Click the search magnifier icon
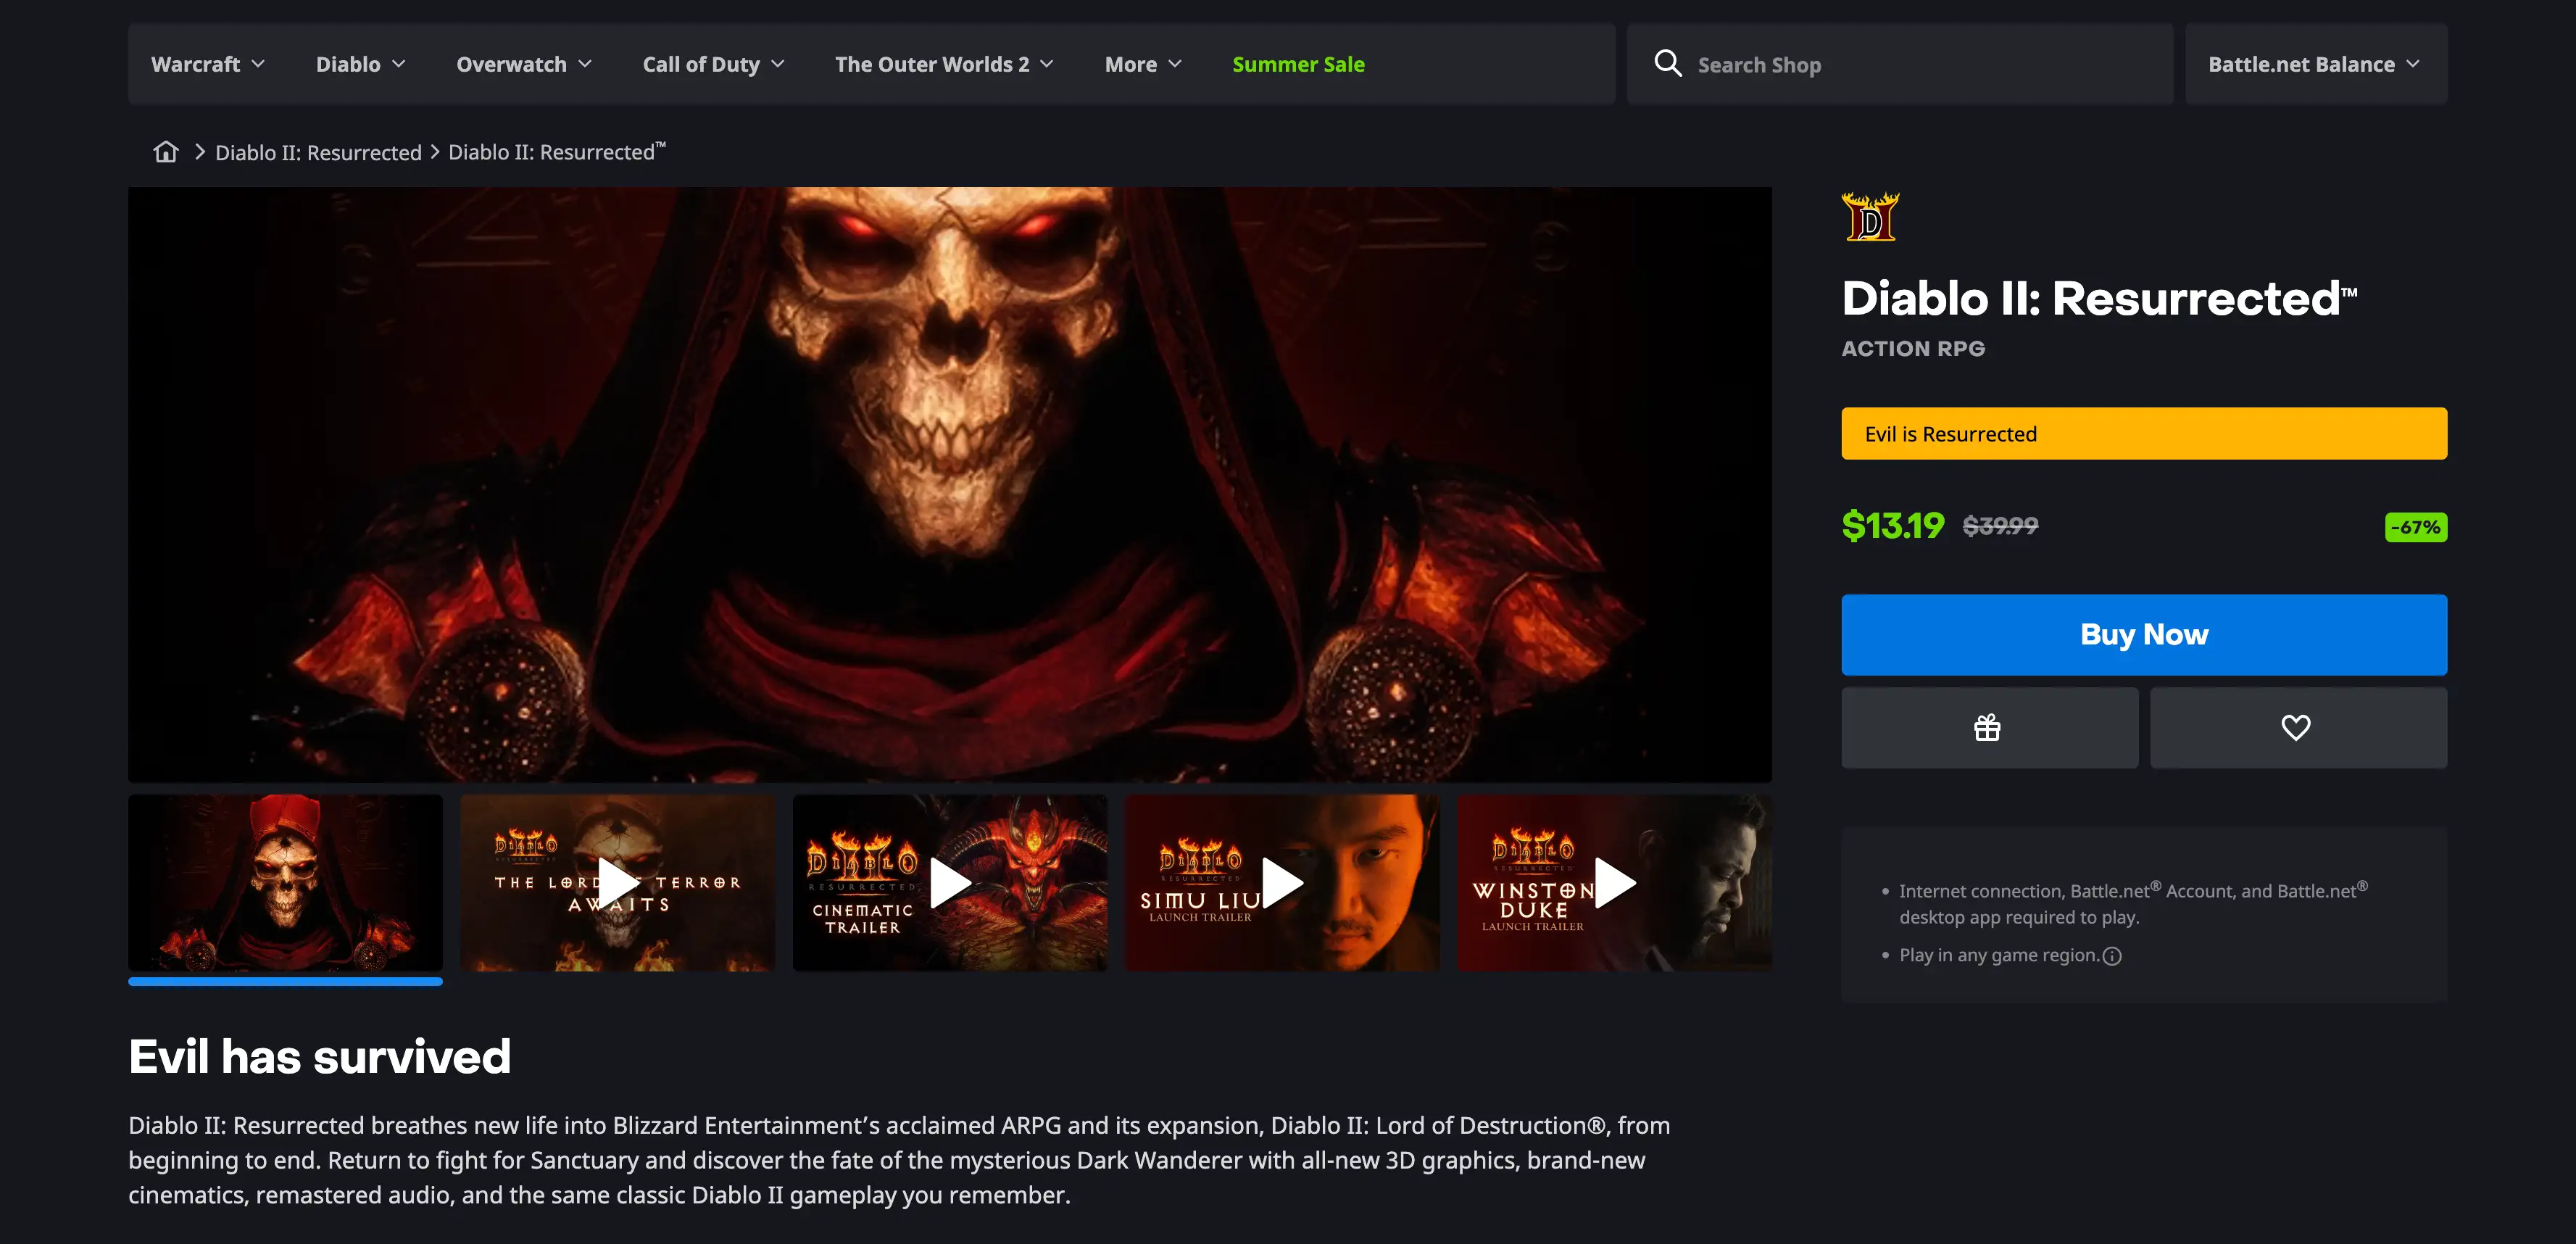The width and height of the screenshot is (2576, 1244). click(1667, 64)
